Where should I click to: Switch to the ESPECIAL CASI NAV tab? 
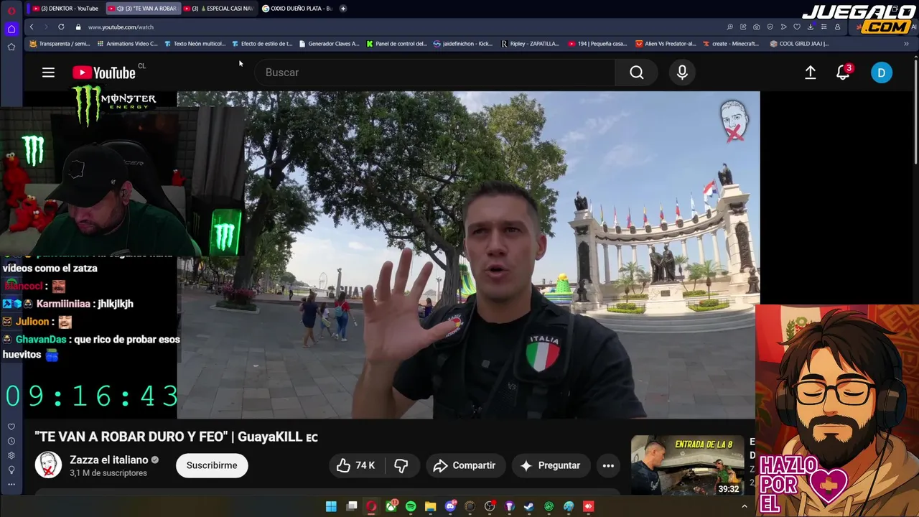[219, 9]
